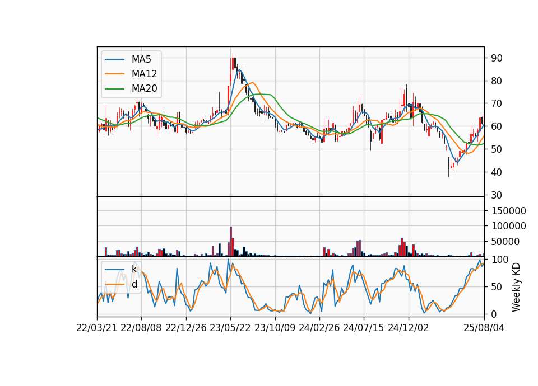This screenshot has height=386, width=538.
Task: Click the 22/12/26 date tick label
Action: [x=186, y=328]
